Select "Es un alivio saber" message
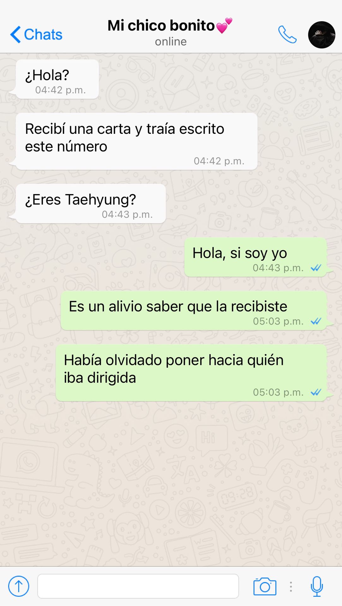Screen dimensions: 342x606 (x=193, y=311)
